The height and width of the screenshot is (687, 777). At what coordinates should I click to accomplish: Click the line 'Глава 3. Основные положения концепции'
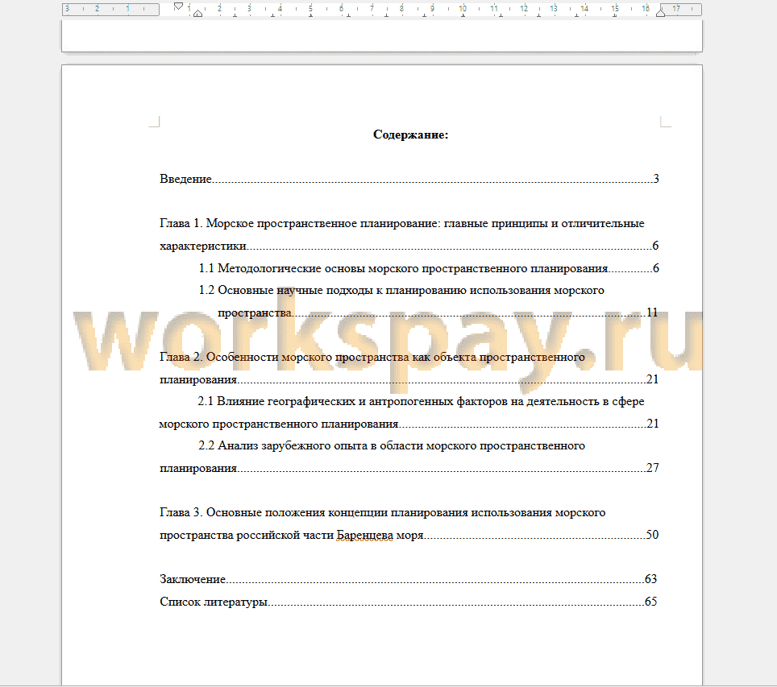382,513
